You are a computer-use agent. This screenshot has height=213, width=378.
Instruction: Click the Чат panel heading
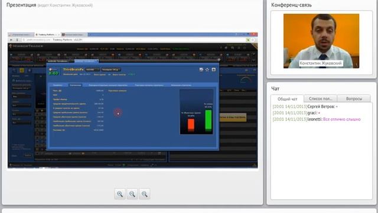click(275, 89)
